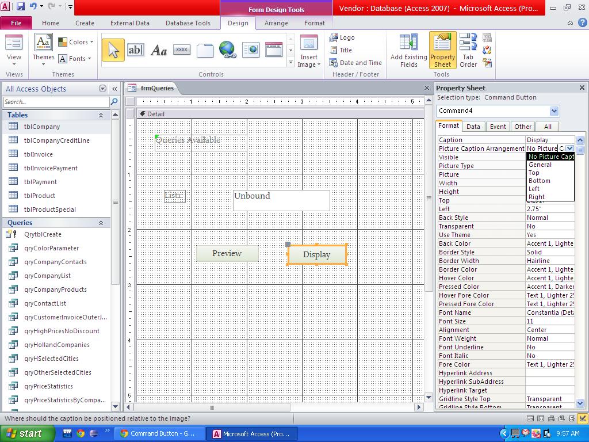Viewport: 589px width, 442px height.
Task: Open the File tab
Action: tap(16, 23)
